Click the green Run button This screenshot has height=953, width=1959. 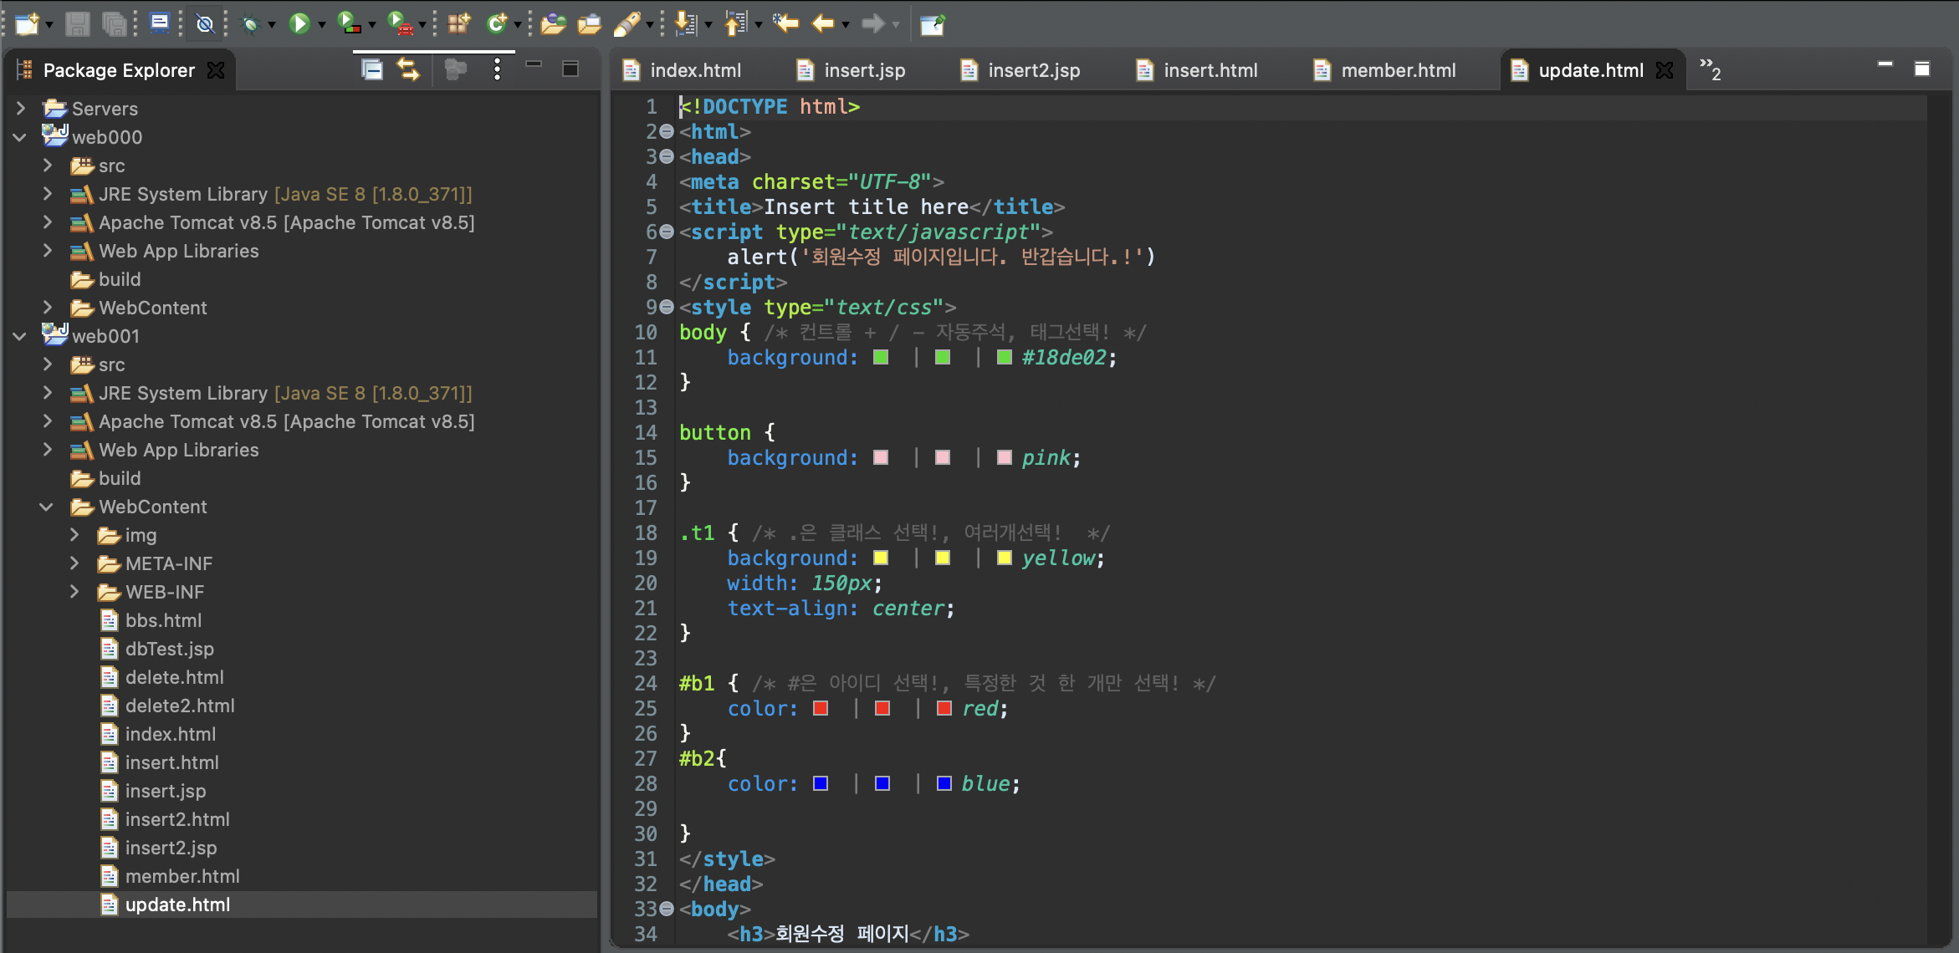pyautogui.click(x=299, y=23)
